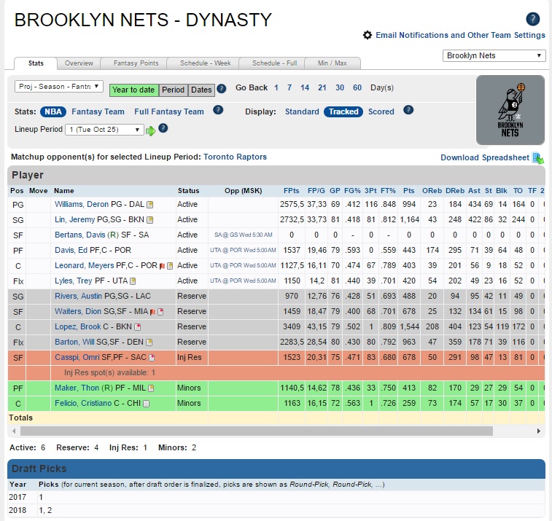Click the scrollbar left arrow under the table

click(14, 431)
